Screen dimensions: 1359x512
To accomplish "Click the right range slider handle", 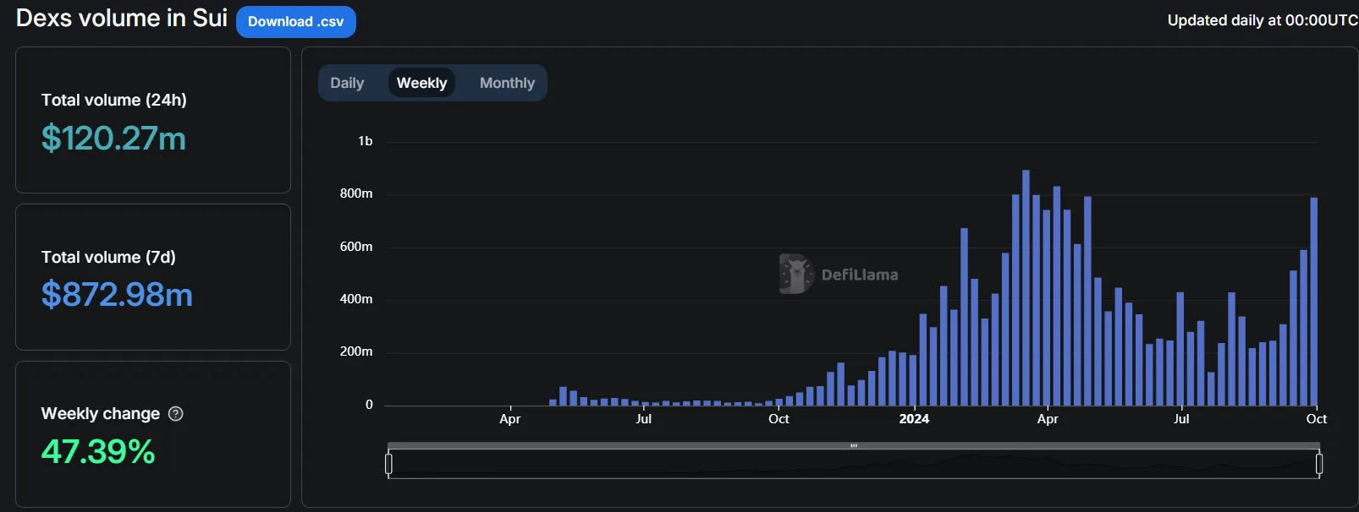I will click(1319, 464).
